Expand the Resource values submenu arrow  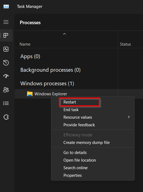tap(129, 117)
